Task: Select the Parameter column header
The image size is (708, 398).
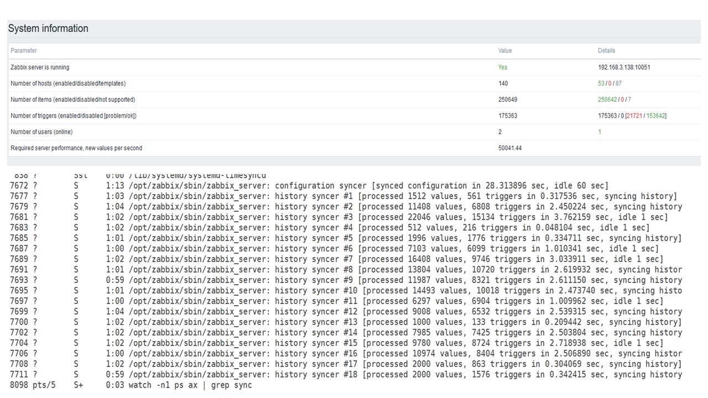Action: tap(24, 50)
